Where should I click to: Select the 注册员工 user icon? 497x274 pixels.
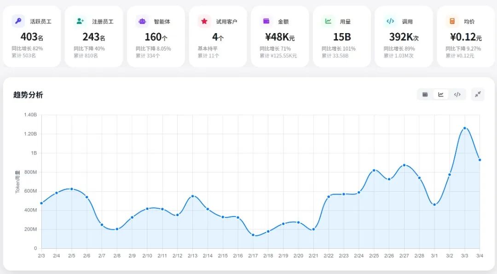(x=80, y=21)
